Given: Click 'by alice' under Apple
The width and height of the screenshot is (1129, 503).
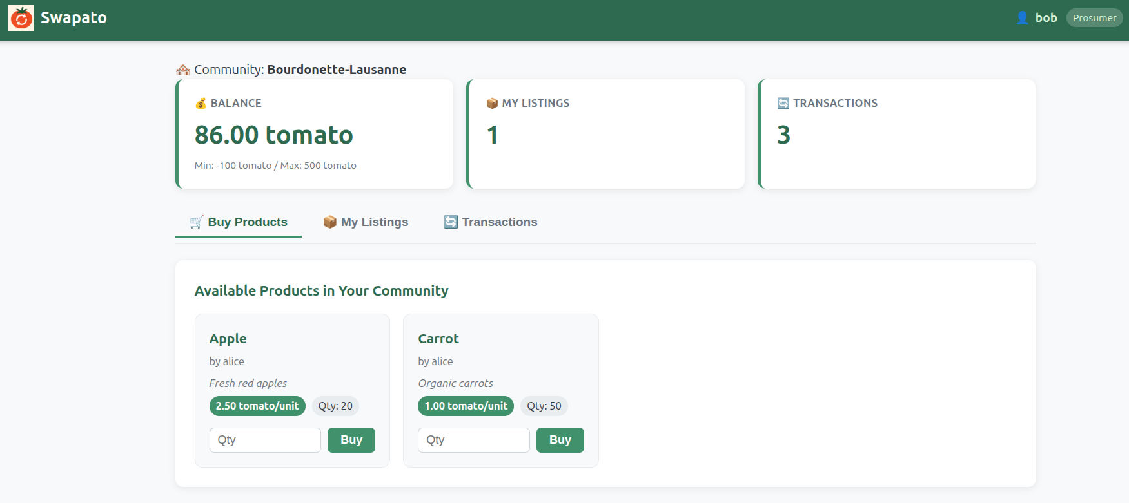Looking at the screenshot, I should pos(227,361).
